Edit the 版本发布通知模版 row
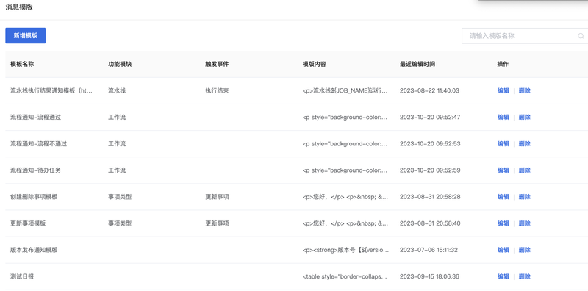This screenshot has height=291, width=588. coord(503,250)
